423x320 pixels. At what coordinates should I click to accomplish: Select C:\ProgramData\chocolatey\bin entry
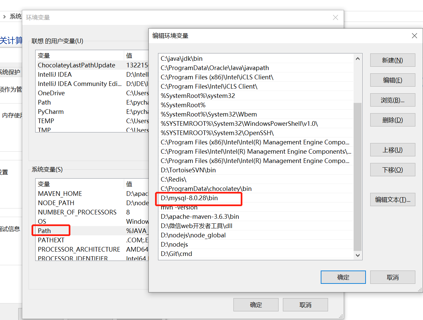point(256,189)
